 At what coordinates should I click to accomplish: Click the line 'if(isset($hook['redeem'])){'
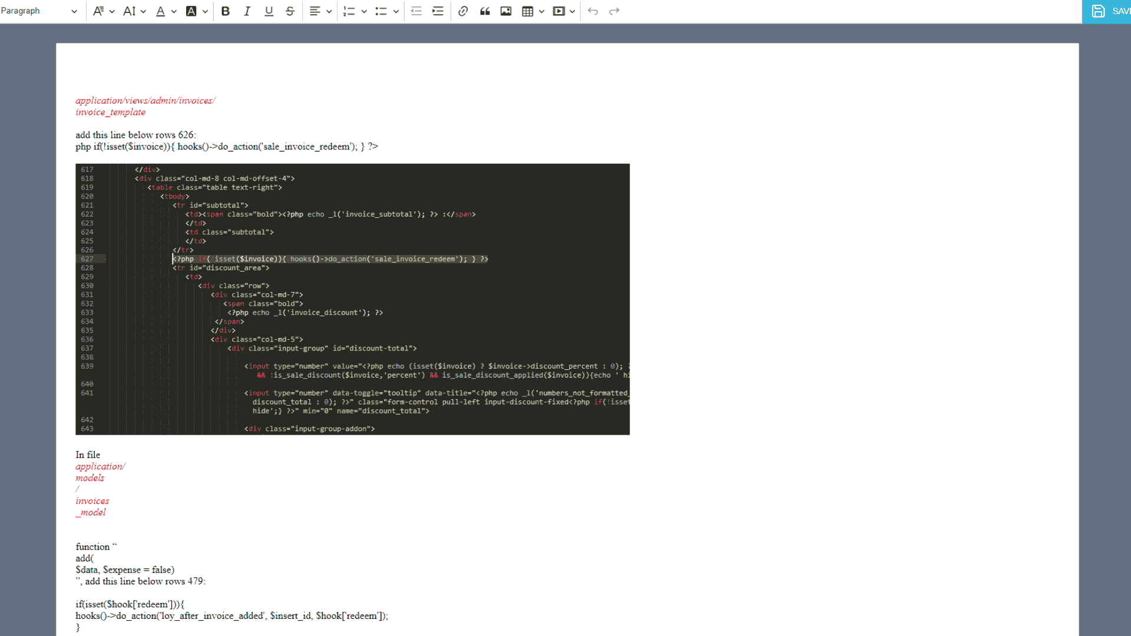(130, 604)
